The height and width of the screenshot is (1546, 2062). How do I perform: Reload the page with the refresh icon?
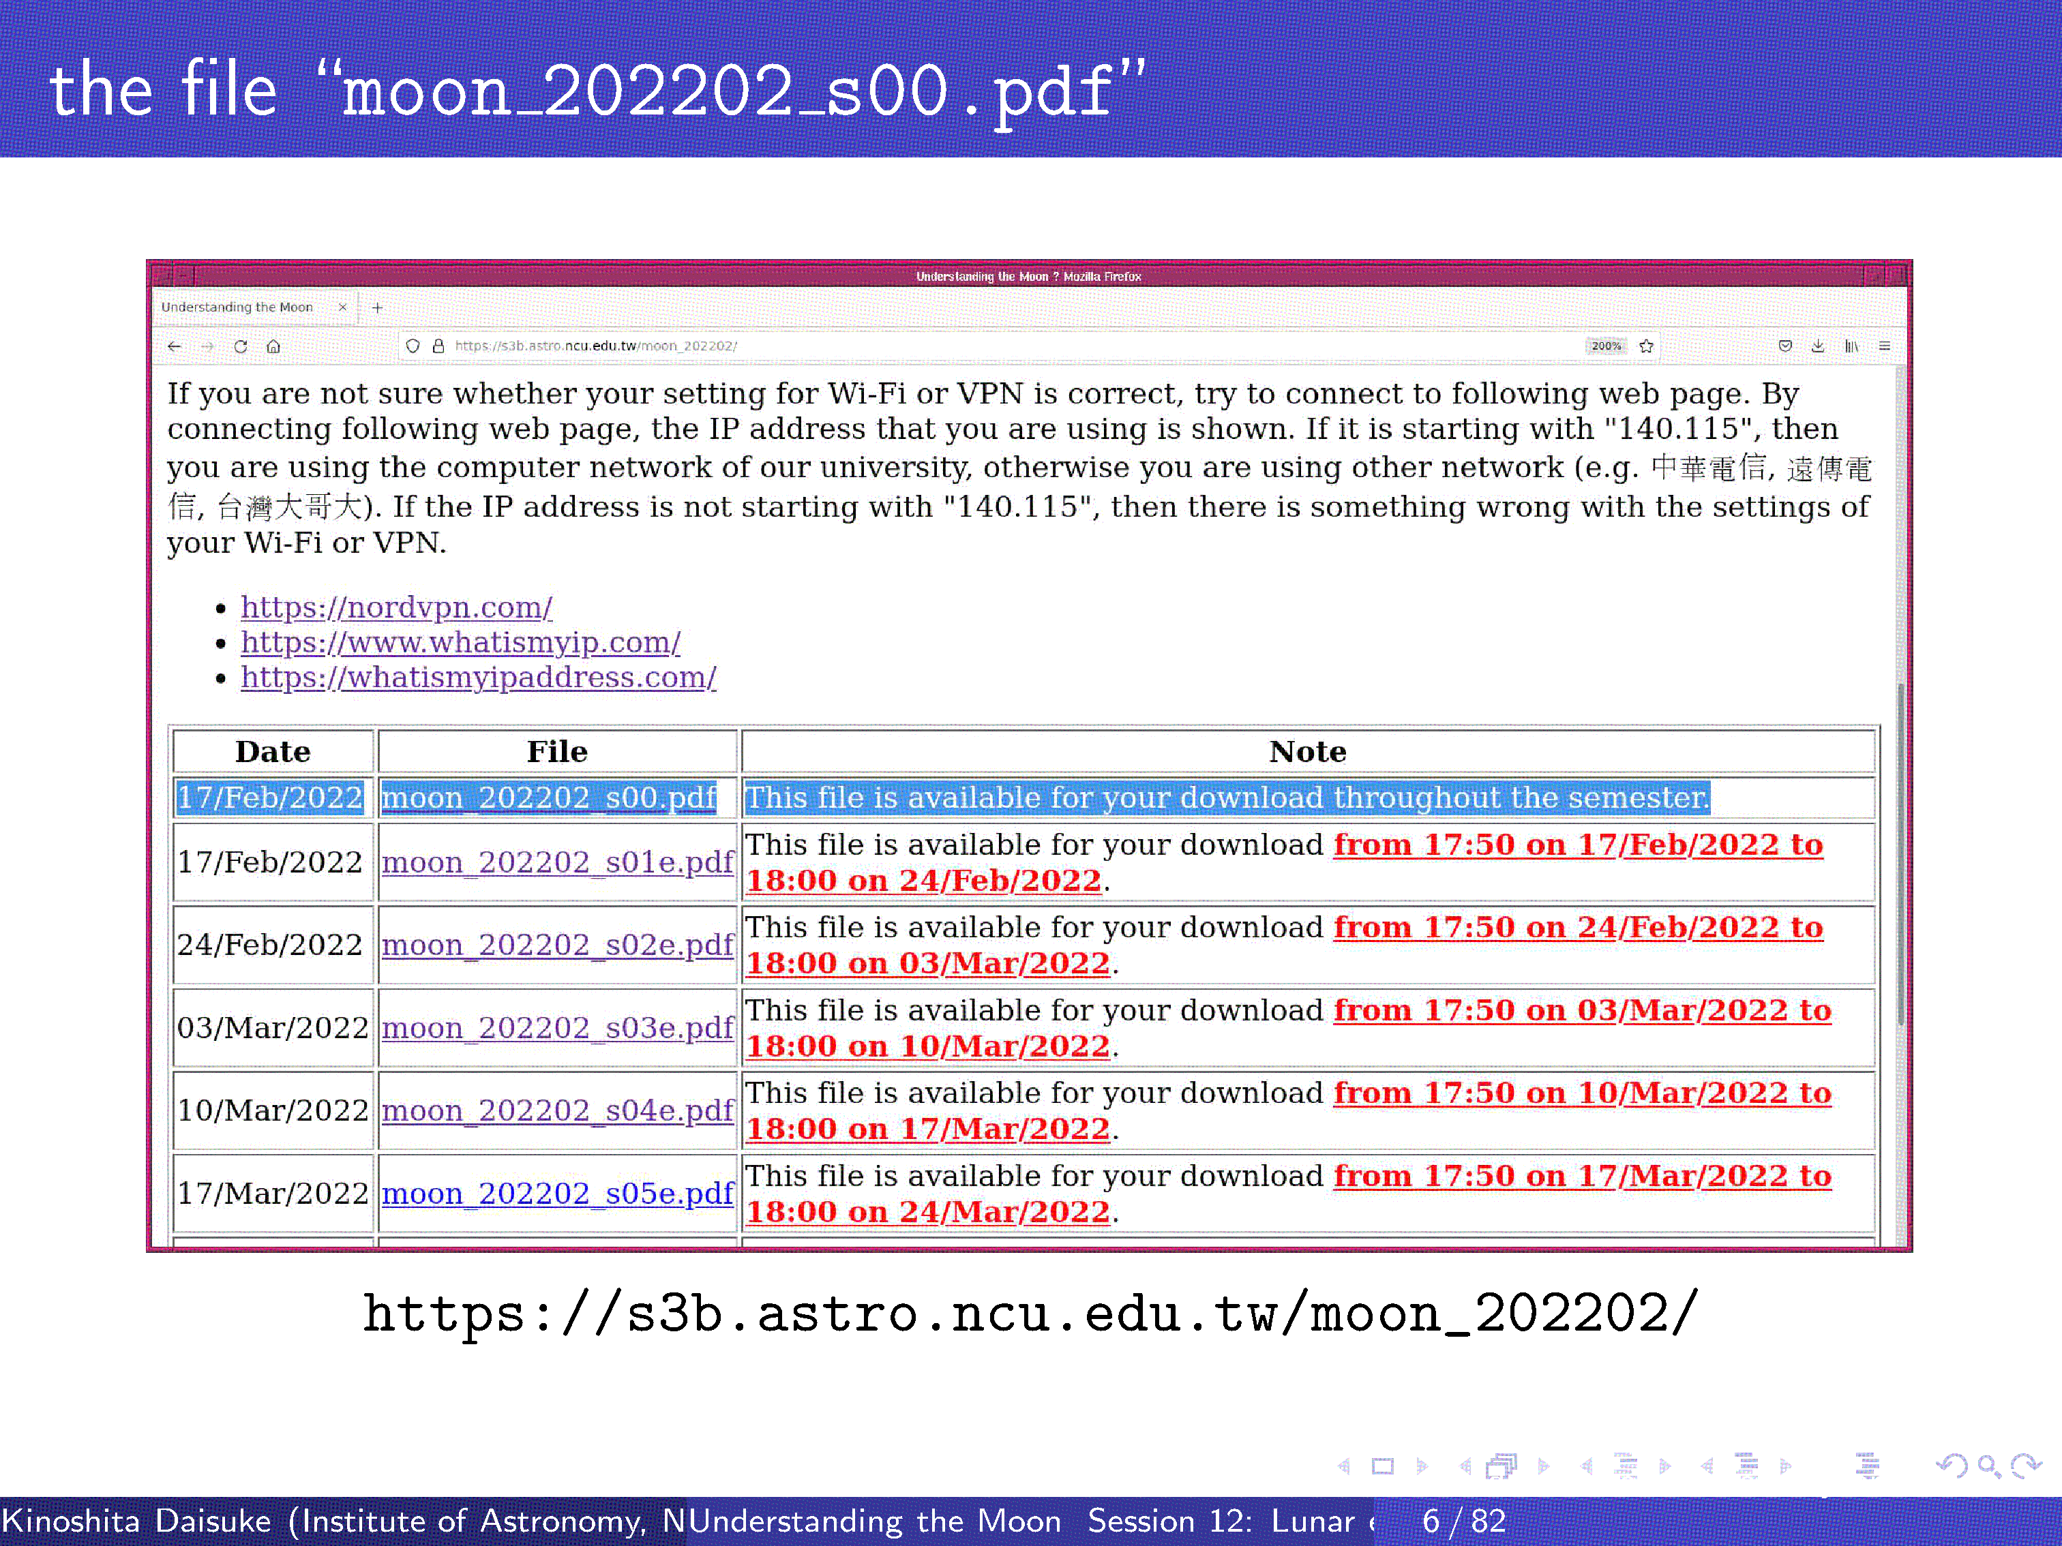[241, 346]
